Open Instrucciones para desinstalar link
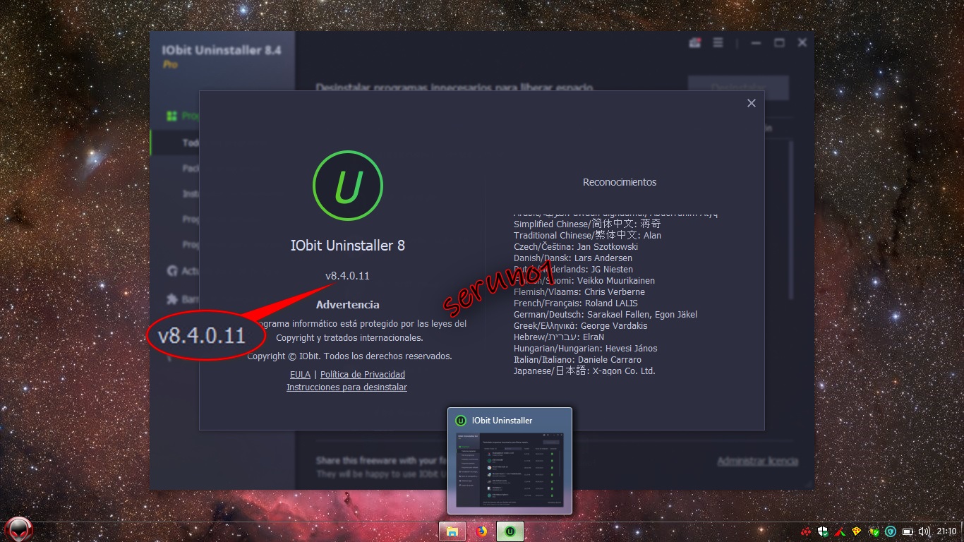964x542 pixels. (x=347, y=387)
